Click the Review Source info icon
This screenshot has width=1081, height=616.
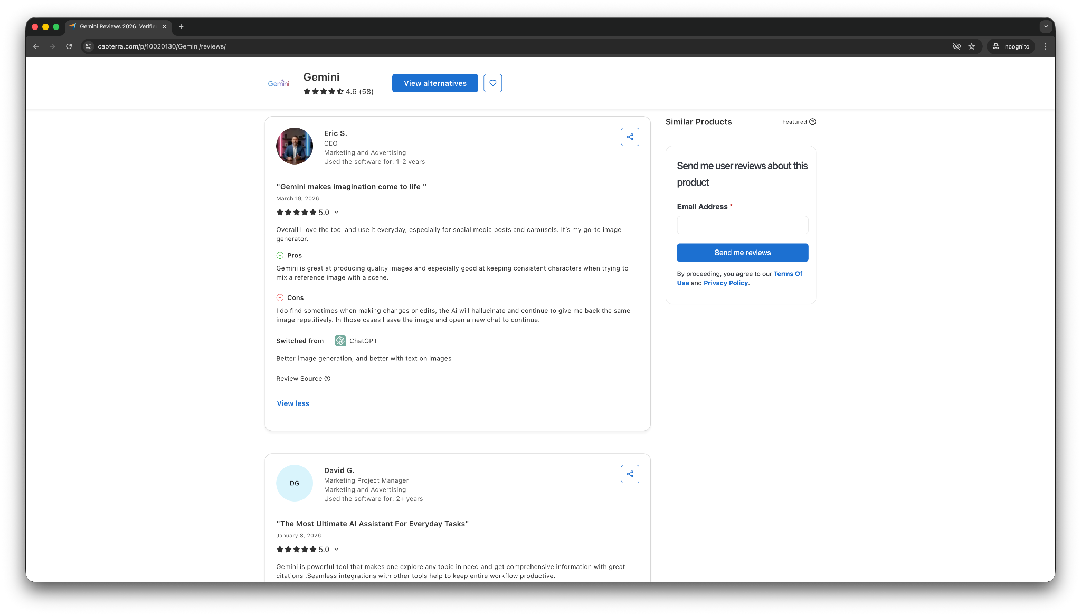coord(327,379)
